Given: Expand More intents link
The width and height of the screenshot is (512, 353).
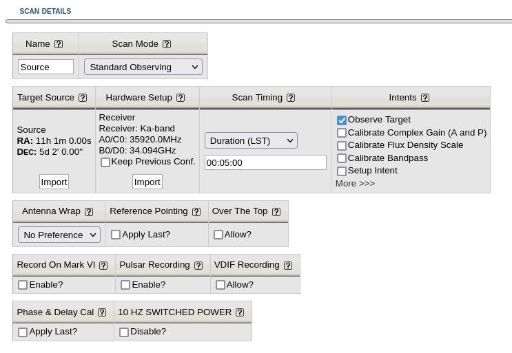Looking at the screenshot, I should pos(355,184).
